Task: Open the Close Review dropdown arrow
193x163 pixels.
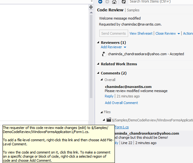Action: [178, 34]
